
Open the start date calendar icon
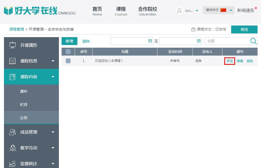click(x=150, y=41)
